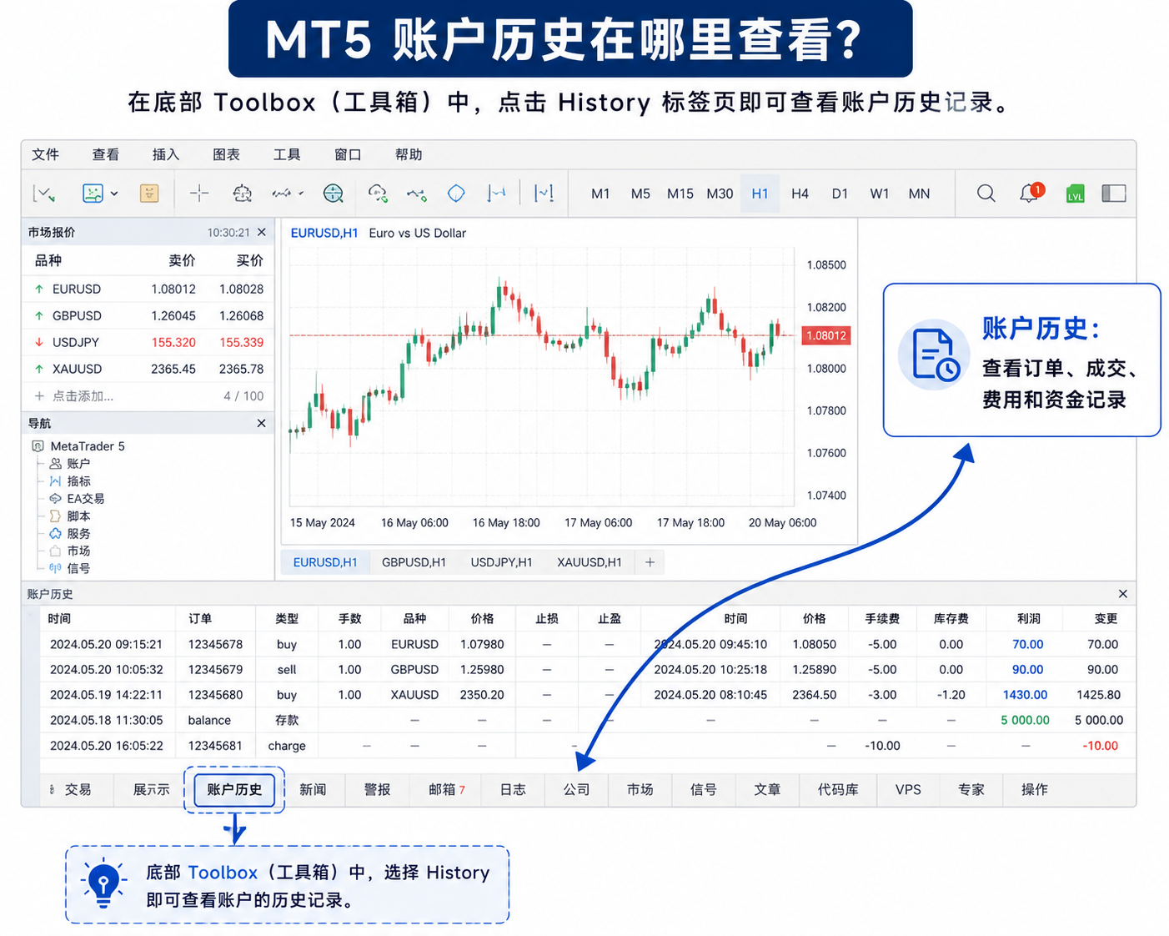
Task: Click the green LVL icon
Action: [x=1075, y=194]
